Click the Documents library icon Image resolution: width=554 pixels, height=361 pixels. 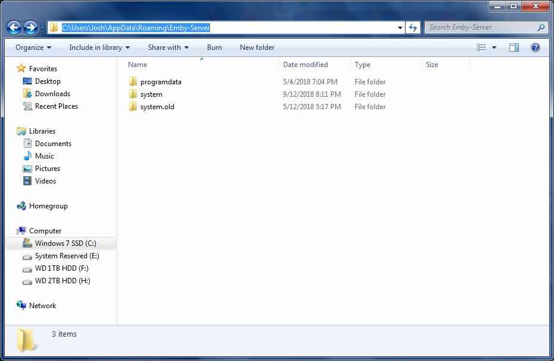pyautogui.click(x=27, y=143)
